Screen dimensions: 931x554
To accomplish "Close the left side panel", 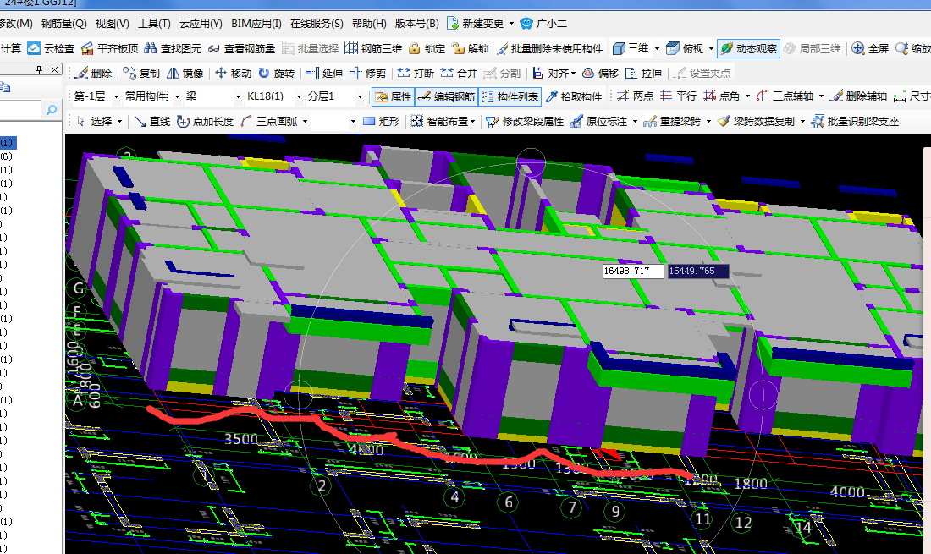I will tap(55, 69).
